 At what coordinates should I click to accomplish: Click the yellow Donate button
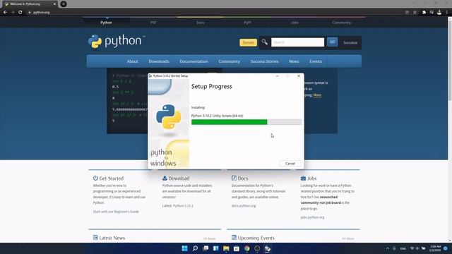(x=248, y=42)
